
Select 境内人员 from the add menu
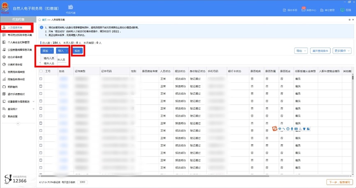tap(49, 59)
